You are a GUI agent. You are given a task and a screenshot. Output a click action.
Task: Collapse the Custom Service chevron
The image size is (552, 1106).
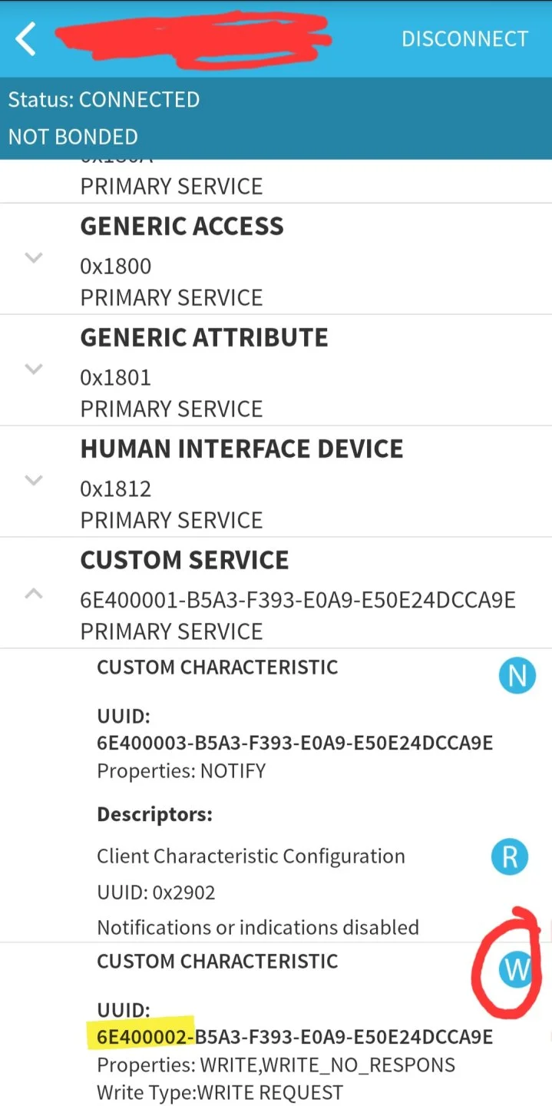[x=34, y=593]
